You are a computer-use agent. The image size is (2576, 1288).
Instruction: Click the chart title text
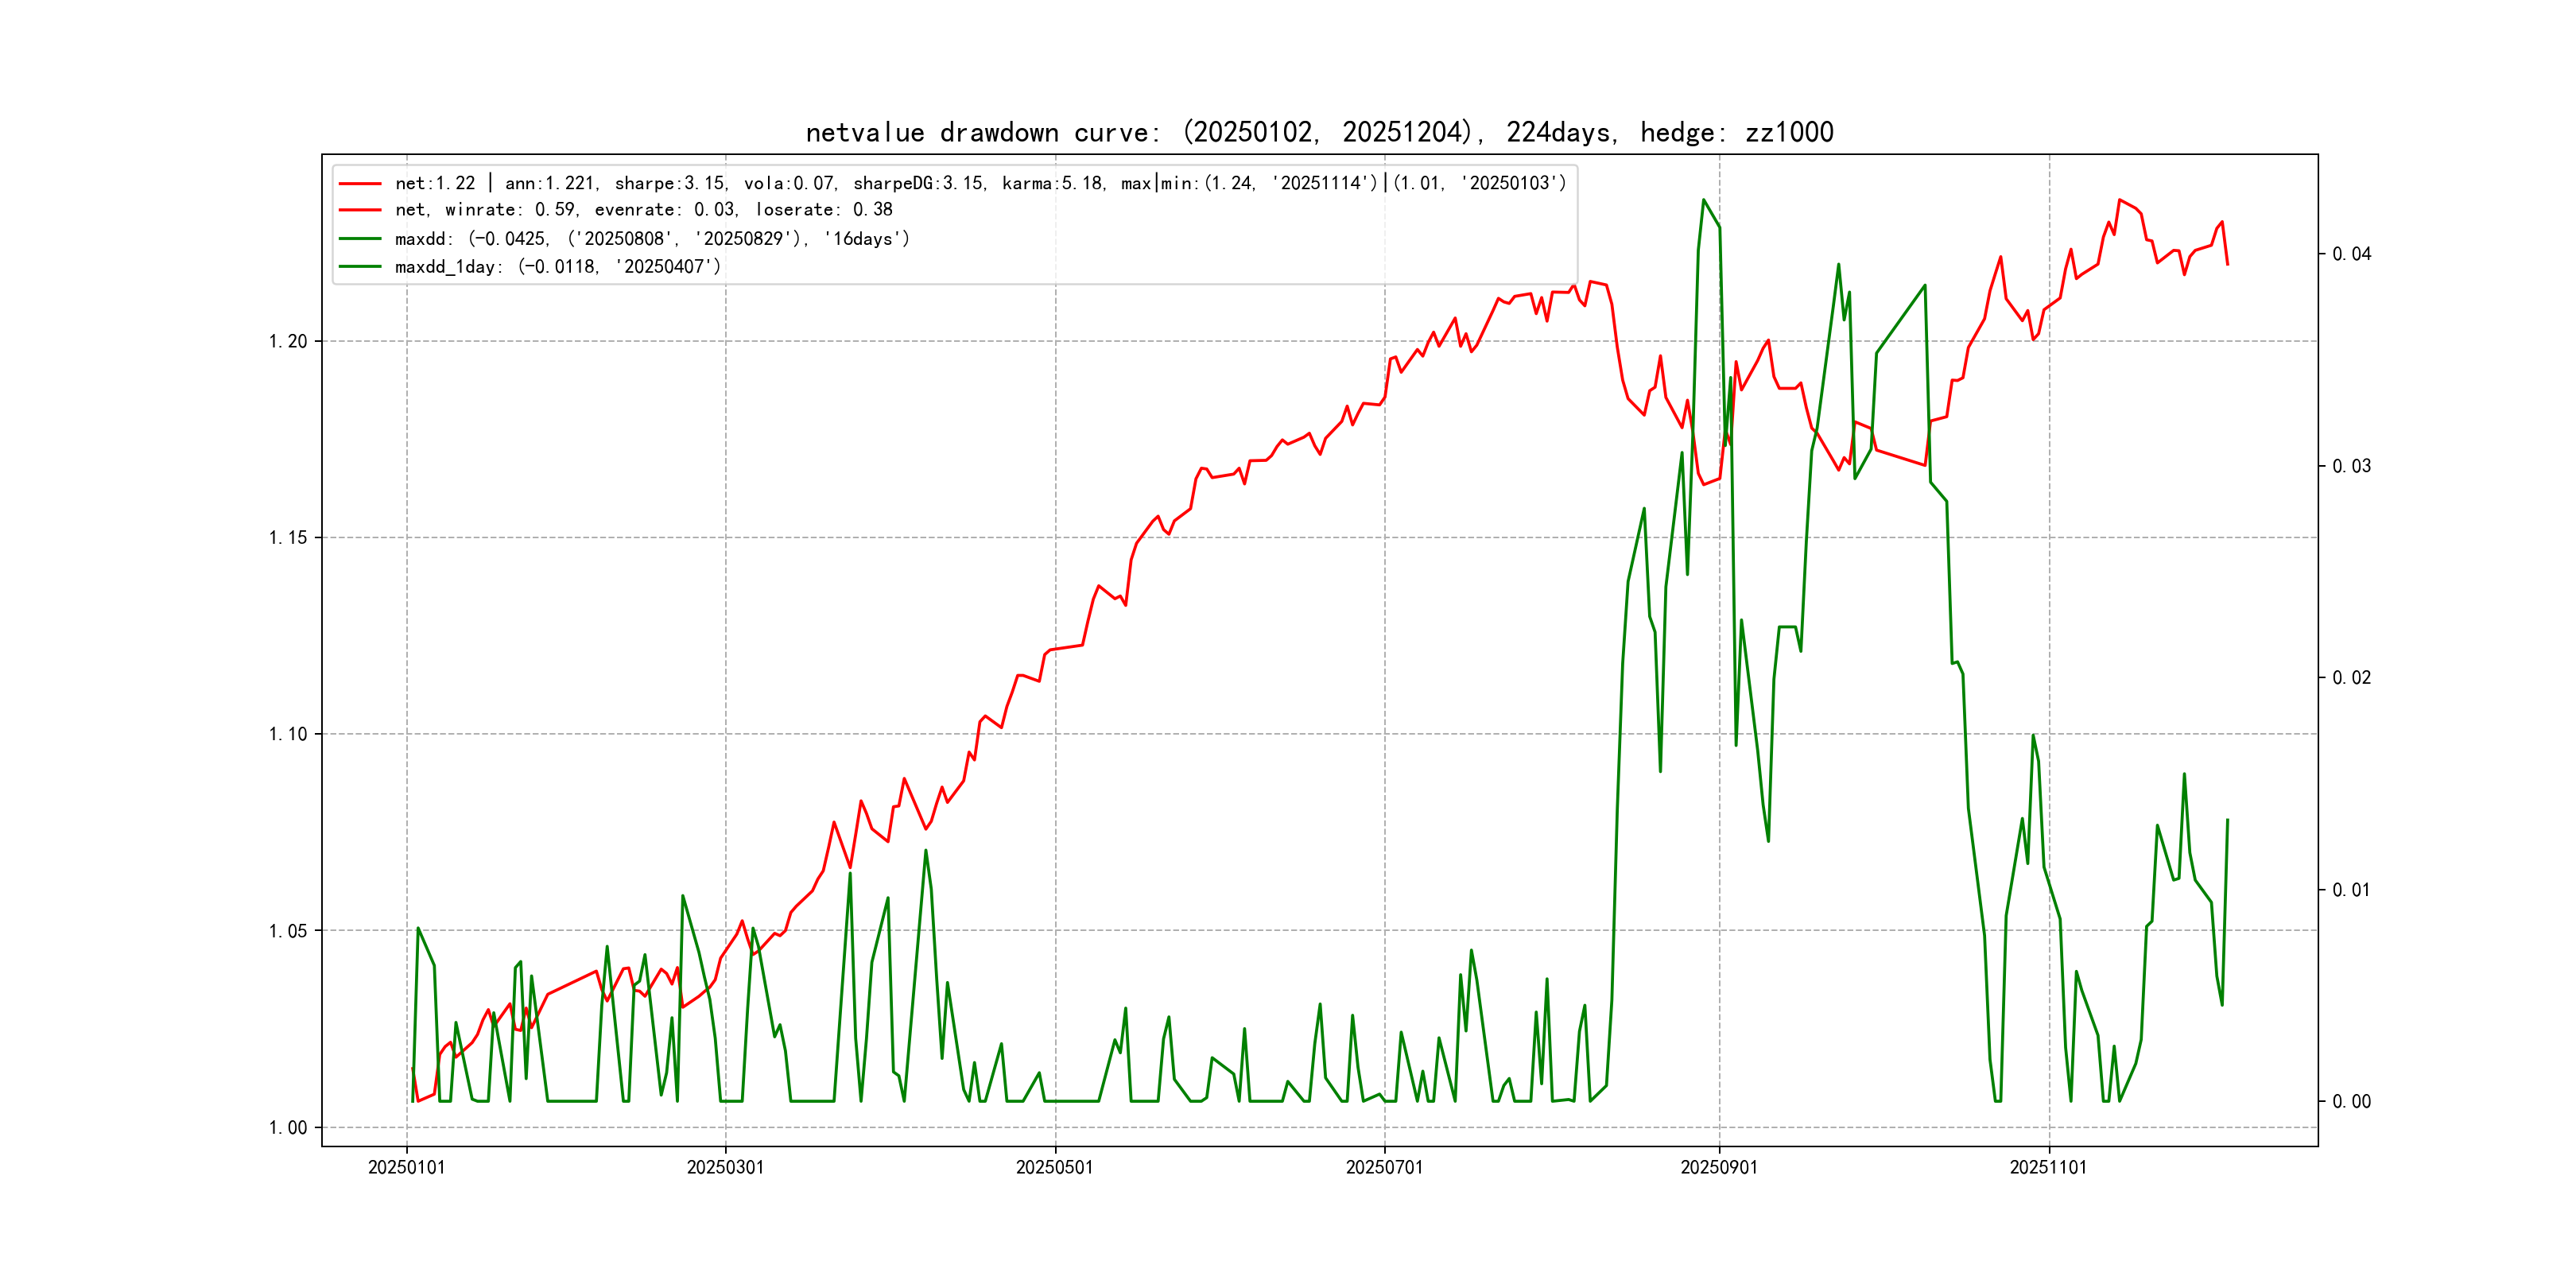pos(1319,132)
